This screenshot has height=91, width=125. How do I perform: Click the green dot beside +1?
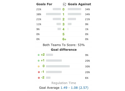point(38,61)
